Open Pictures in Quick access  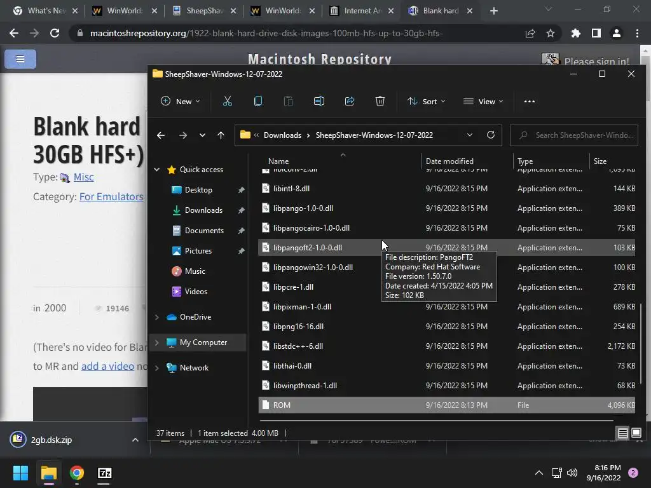click(x=198, y=250)
